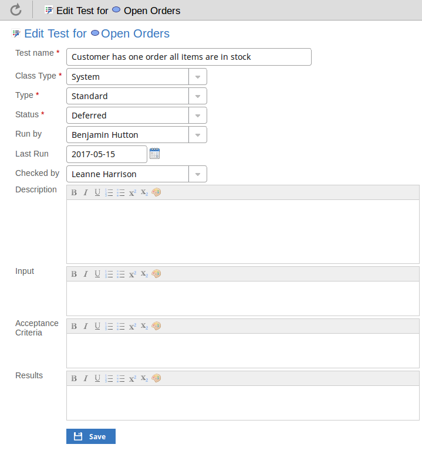Save the test with Save button

[91, 436]
